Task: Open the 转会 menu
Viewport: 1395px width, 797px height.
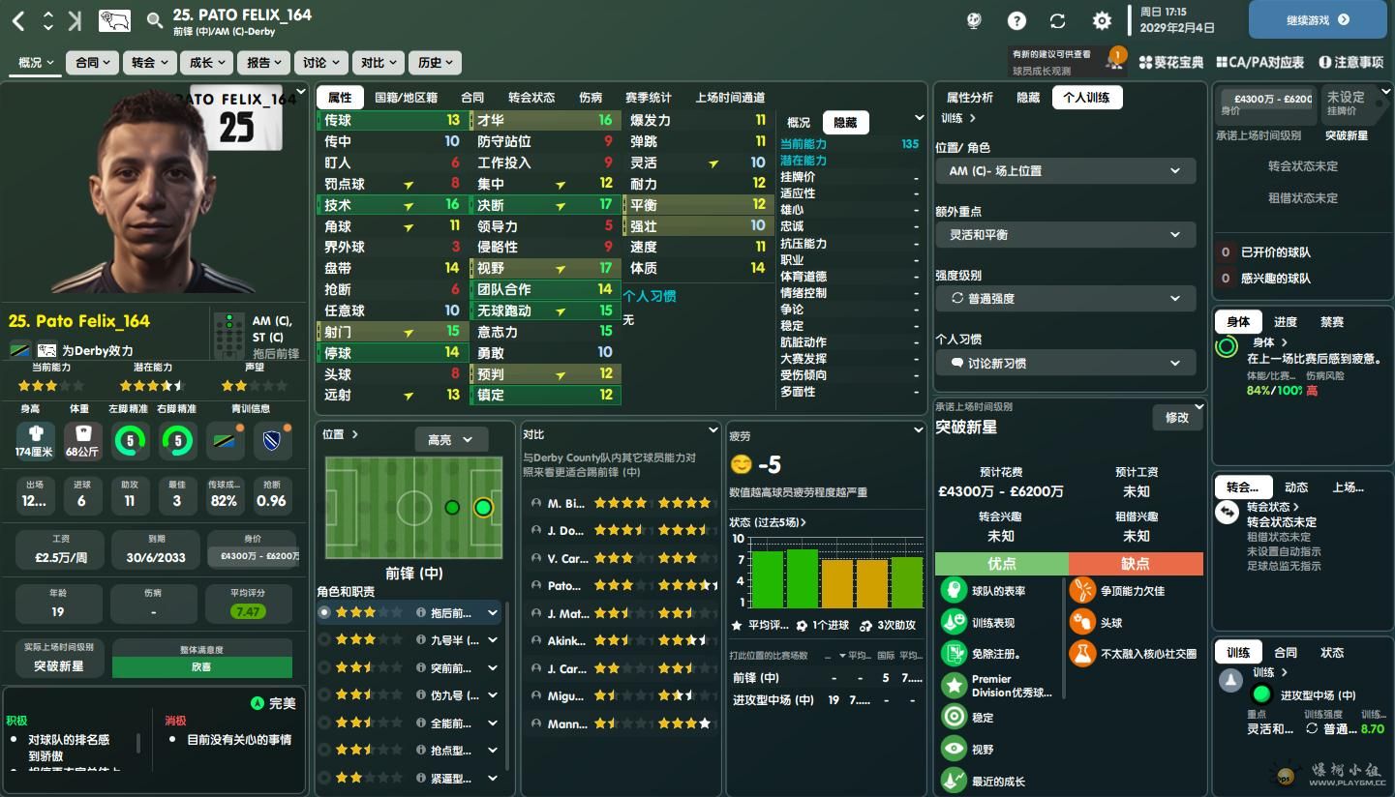Action: point(150,62)
